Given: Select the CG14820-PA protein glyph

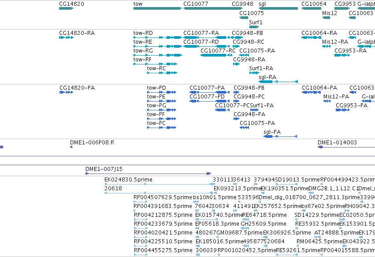Looking at the screenshot, I should (66, 92).
